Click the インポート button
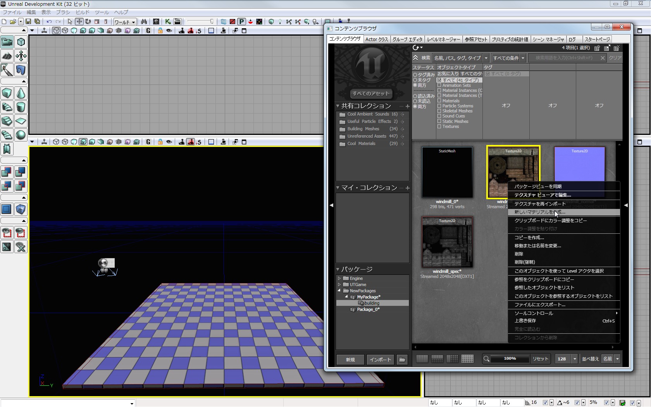The image size is (651, 407). pos(380,360)
